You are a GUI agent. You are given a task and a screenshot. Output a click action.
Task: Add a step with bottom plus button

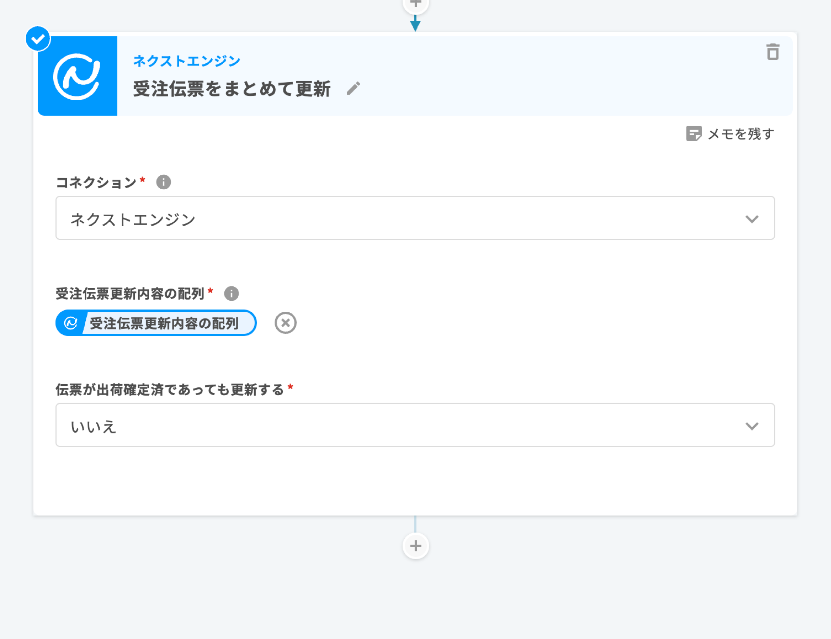pyautogui.click(x=415, y=546)
